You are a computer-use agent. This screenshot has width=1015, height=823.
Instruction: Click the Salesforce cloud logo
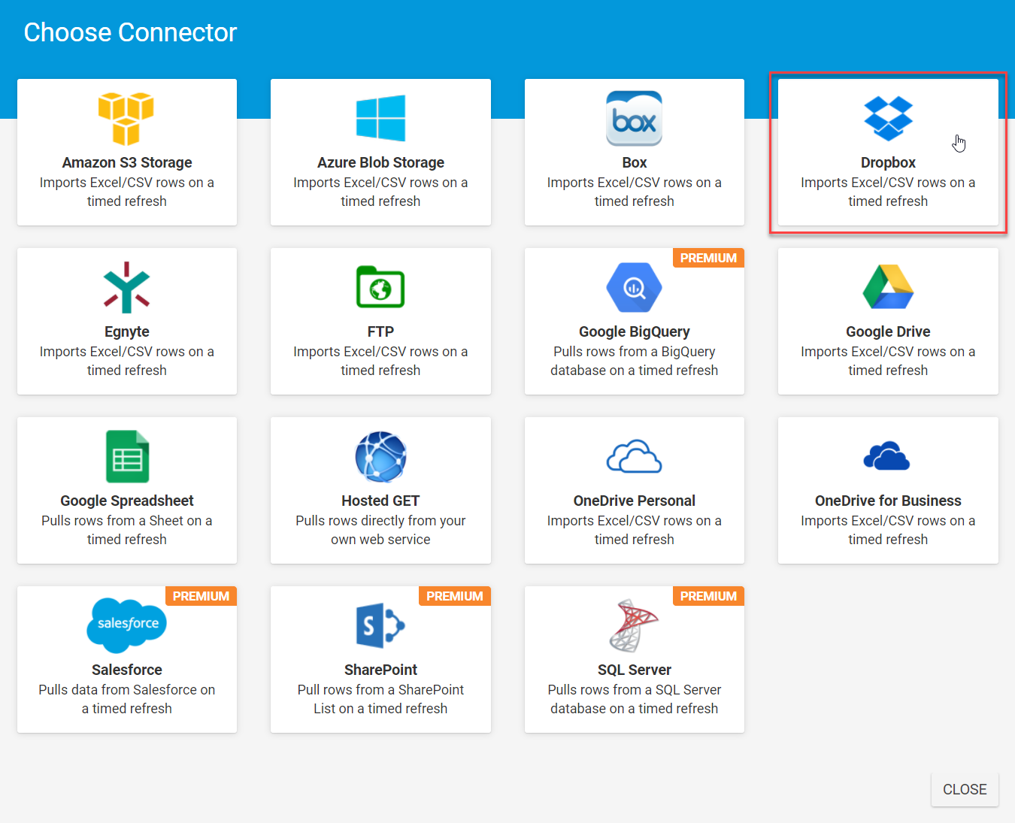(126, 625)
